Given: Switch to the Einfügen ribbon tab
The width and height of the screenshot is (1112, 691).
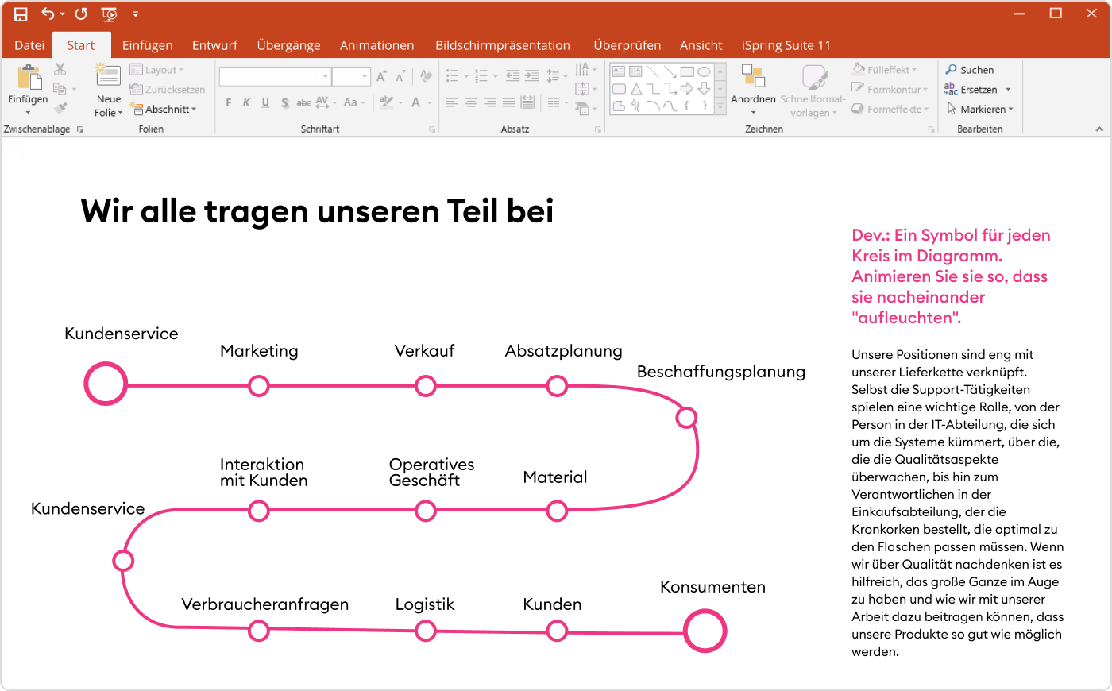Looking at the screenshot, I should click(147, 45).
